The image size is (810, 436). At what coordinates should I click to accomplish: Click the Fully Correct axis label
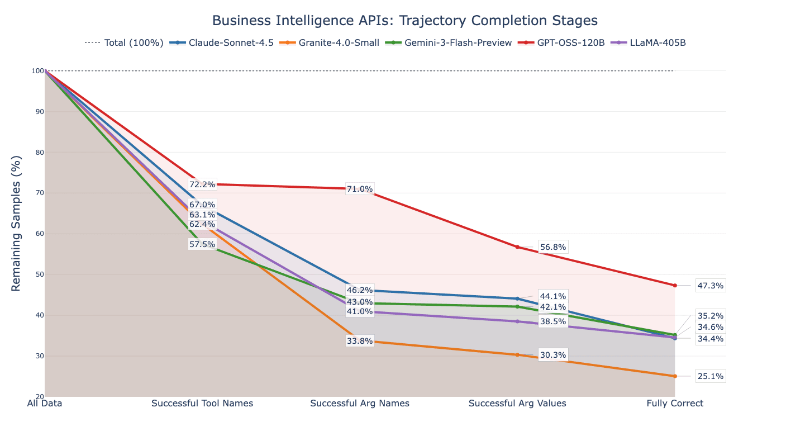point(675,404)
